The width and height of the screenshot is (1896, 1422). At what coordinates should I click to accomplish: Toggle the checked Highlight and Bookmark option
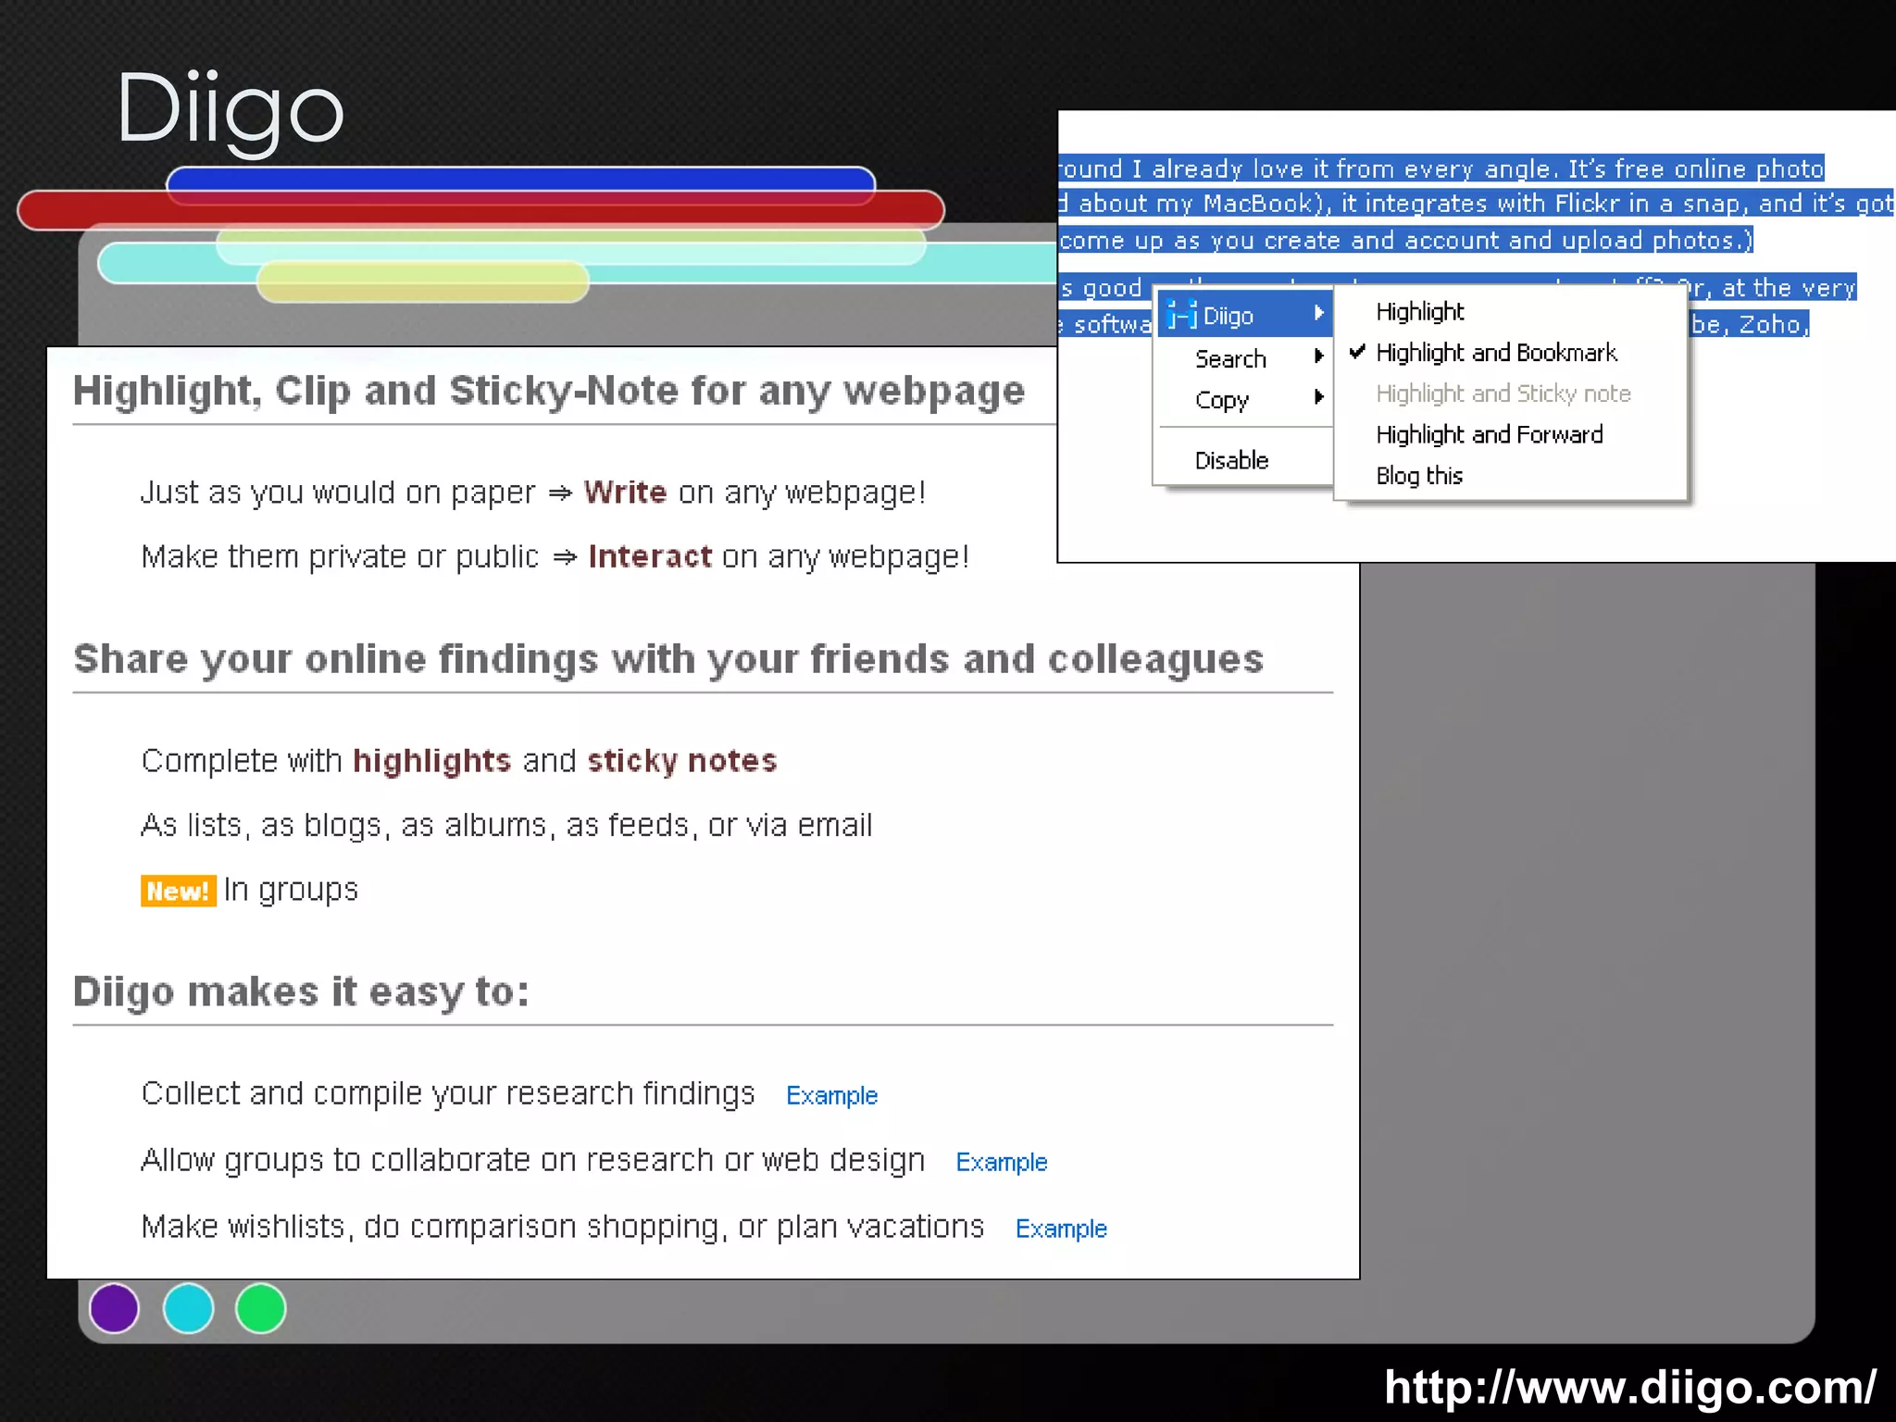pyautogui.click(x=1495, y=353)
